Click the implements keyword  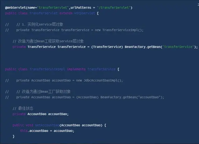point(76,69)
